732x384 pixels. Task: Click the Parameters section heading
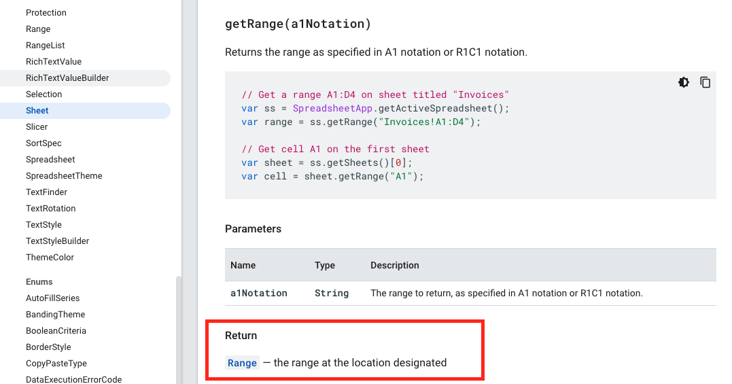253,229
